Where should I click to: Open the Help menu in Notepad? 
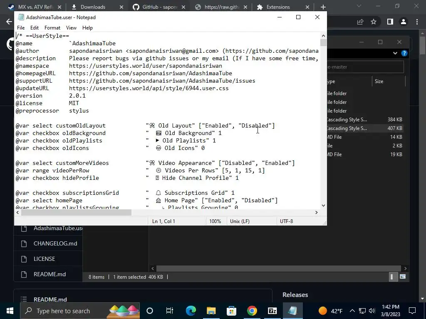coord(87,28)
